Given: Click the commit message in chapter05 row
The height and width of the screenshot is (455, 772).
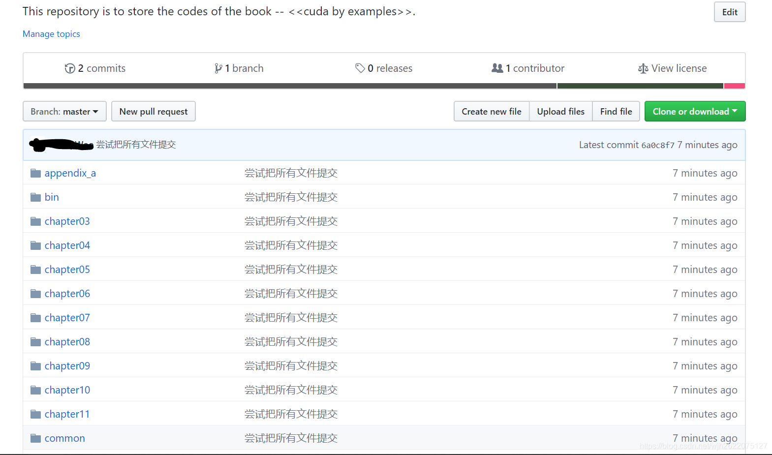Looking at the screenshot, I should (x=291, y=270).
